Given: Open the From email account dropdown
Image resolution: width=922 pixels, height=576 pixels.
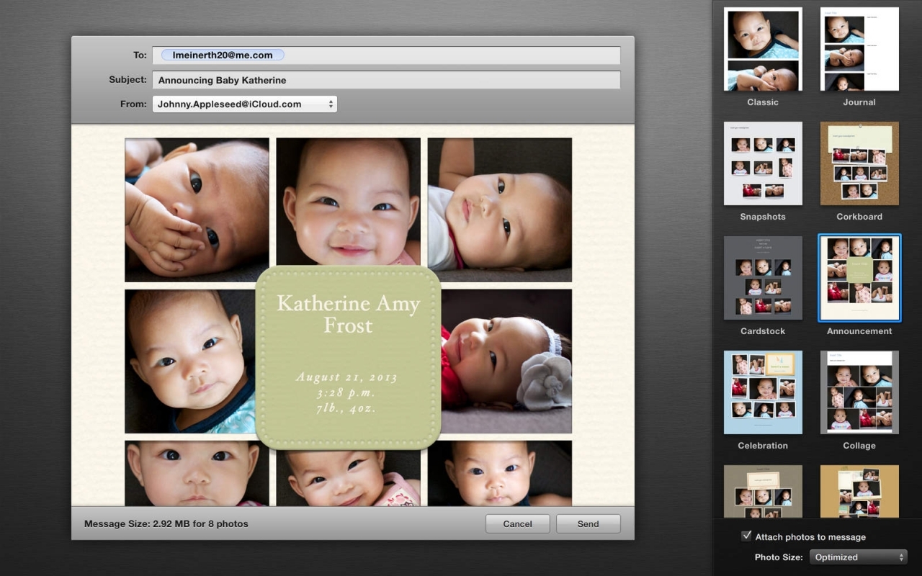Looking at the screenshot, I should click(244, 104).
